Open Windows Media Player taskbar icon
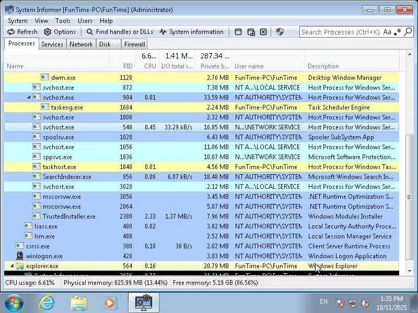This screenshot has width=418, height=313. click(x=110, y=303)
